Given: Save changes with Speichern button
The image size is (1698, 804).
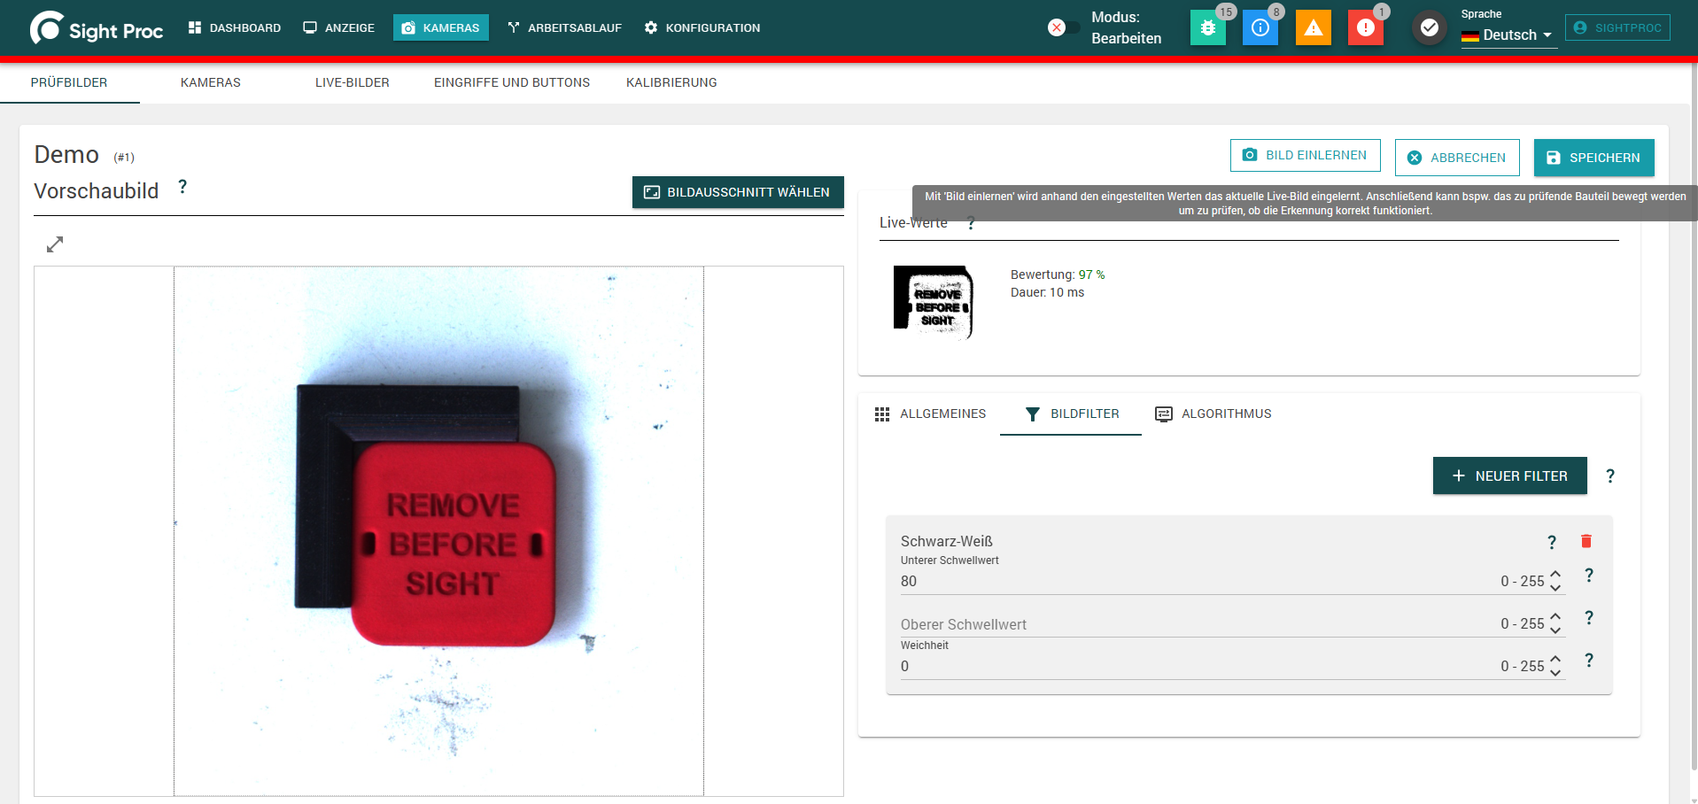Looking at the screenshot, I should (x=1593, y=158).
